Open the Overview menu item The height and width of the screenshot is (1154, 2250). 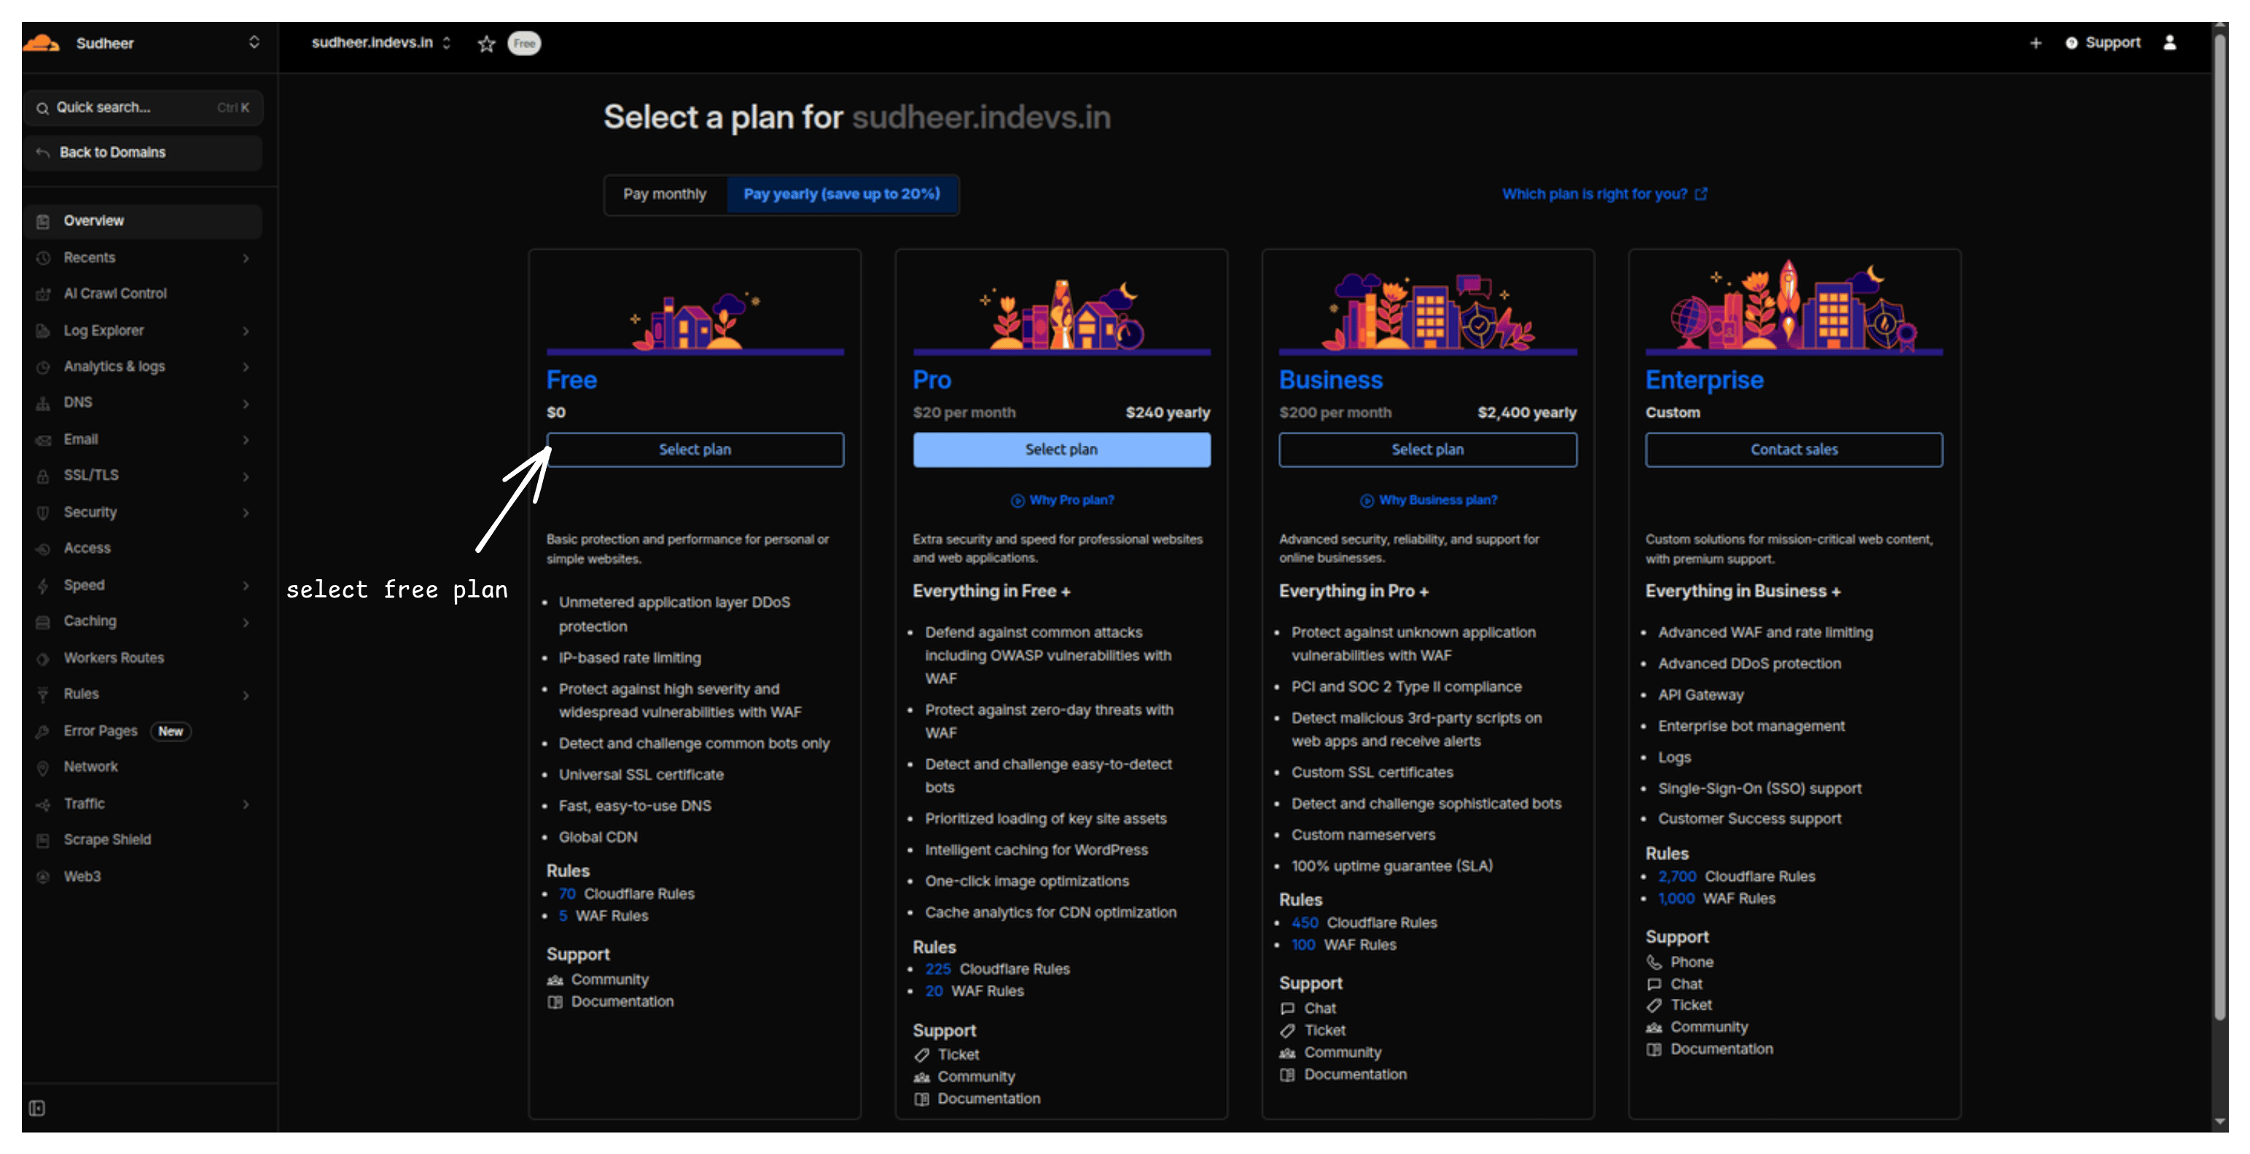click(x=144, y=221)
